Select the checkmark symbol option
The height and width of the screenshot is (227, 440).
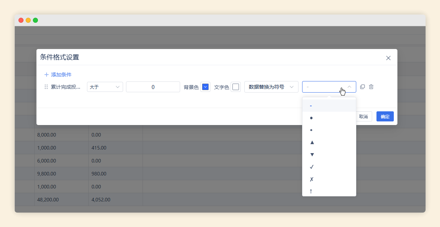click(312, 167)
